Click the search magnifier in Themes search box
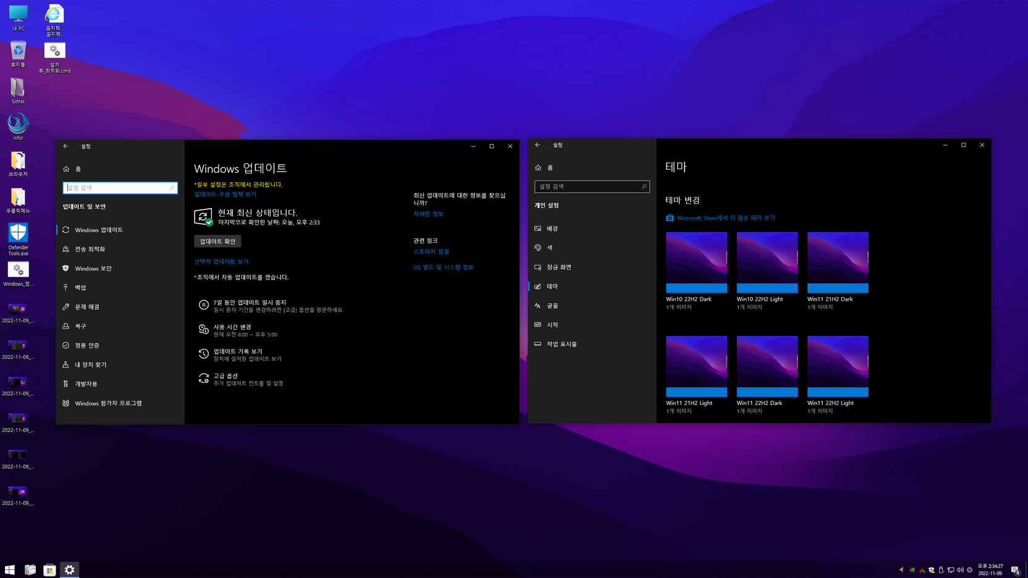Viewport: 1028px width, 578px height. (644, 186)
